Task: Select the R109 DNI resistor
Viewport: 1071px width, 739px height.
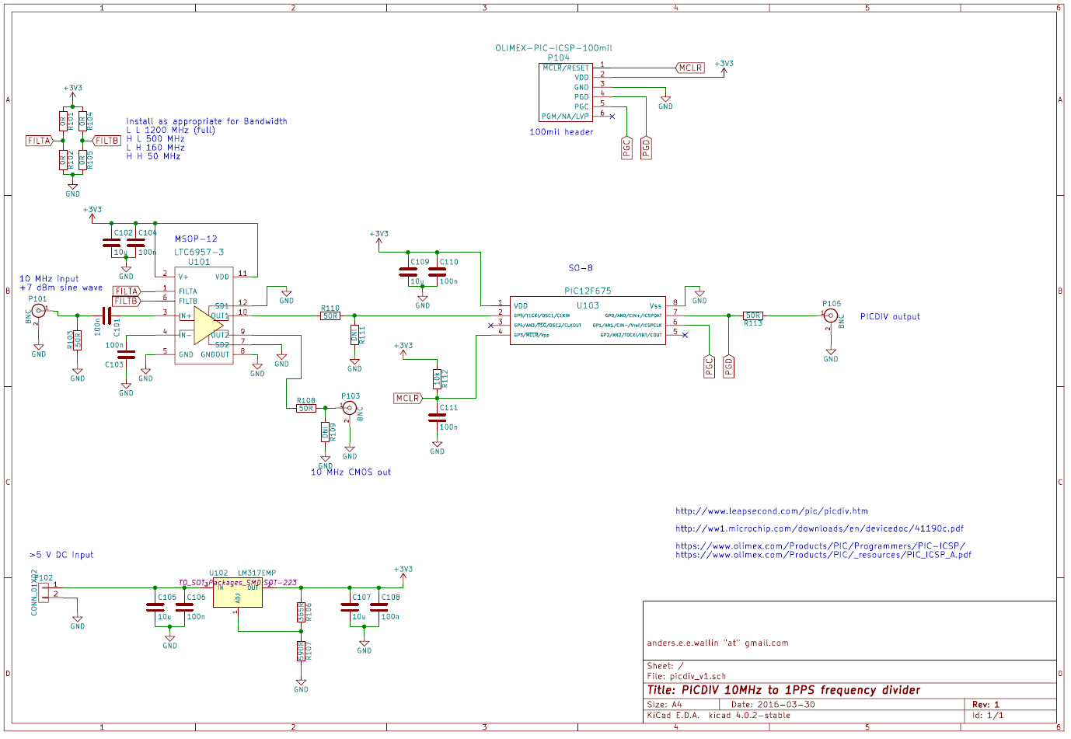Action: pyautogui.click(x=325, y=432)
